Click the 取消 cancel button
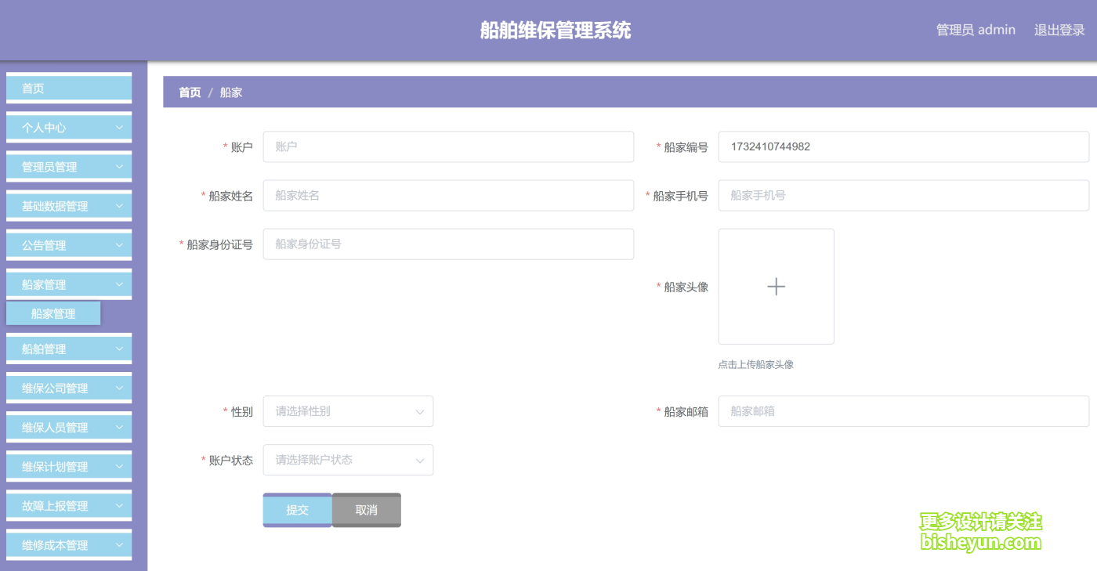 click(367, 510)
